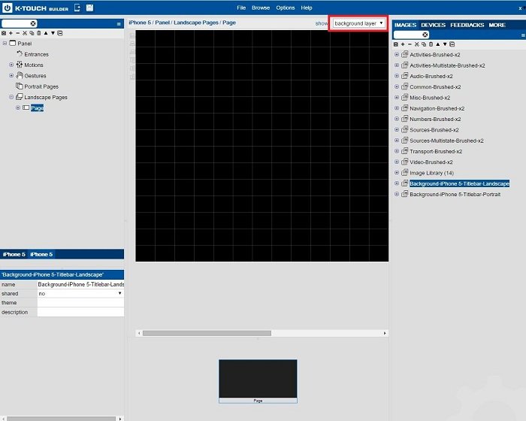Collapse the Landscape Pages node
Screen dimensions: 526x421
pos(11,97)
